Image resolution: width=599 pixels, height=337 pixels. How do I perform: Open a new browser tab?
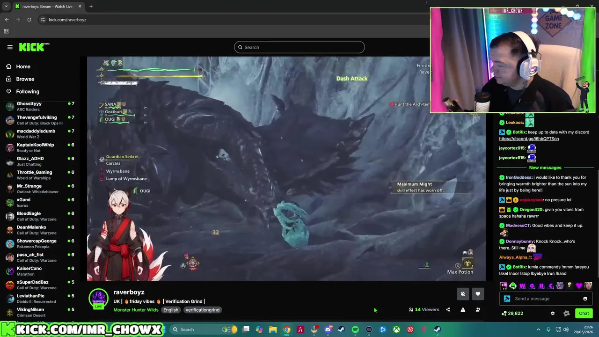(x=91, y=7)
